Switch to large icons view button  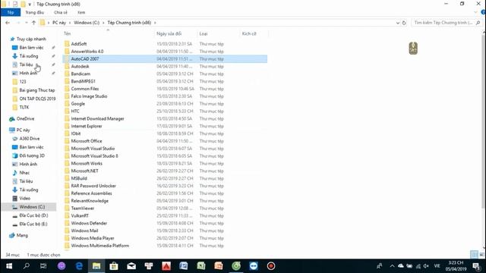[481, 255]
